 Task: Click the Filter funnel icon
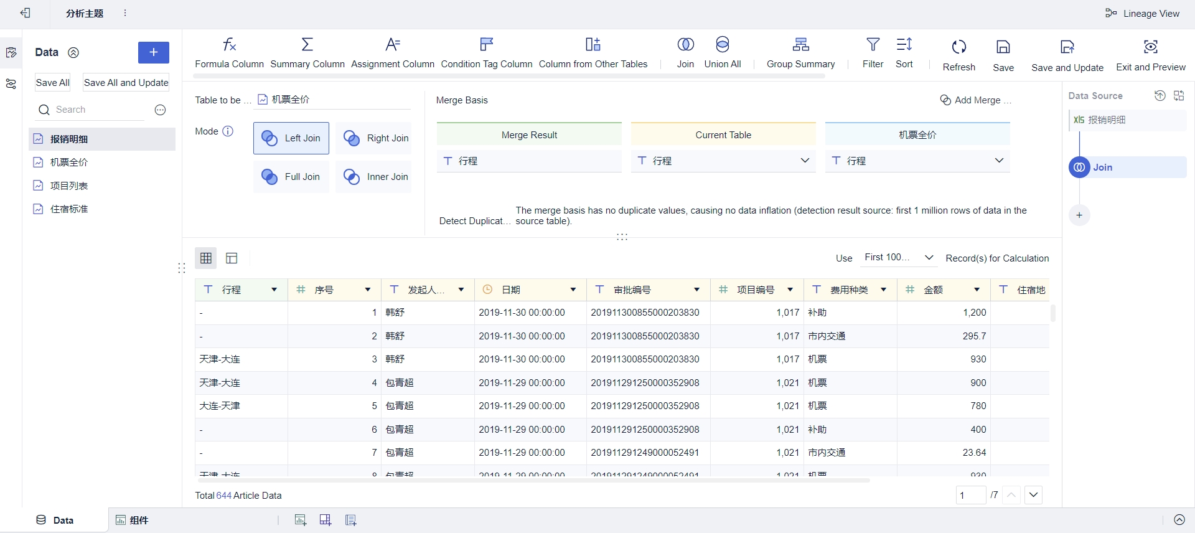pos(873,45)
